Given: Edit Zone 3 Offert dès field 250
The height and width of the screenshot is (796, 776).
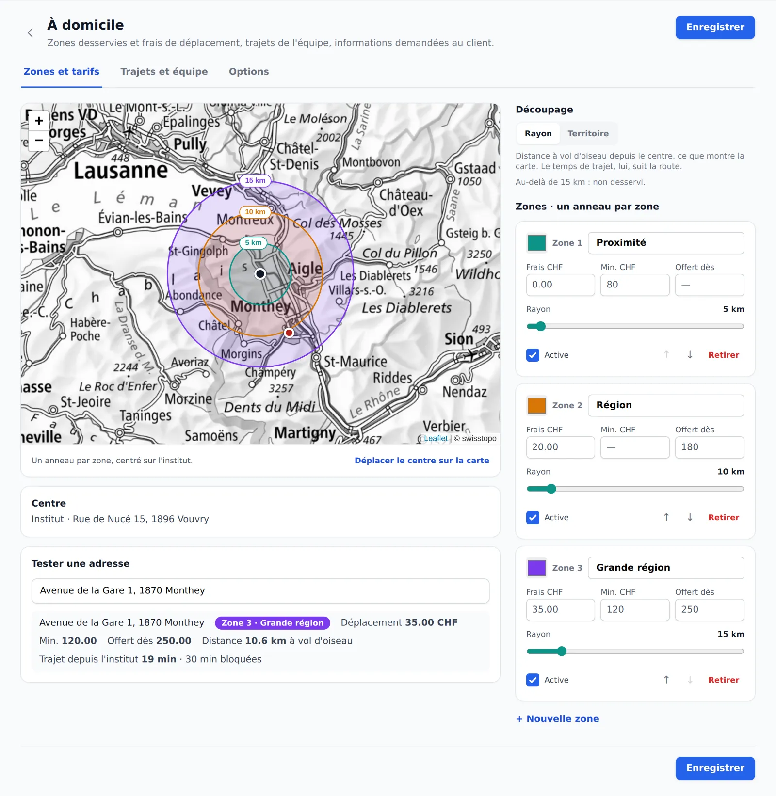Looking at the screenshot, I should pyautogui.click(x=710, y=609).
